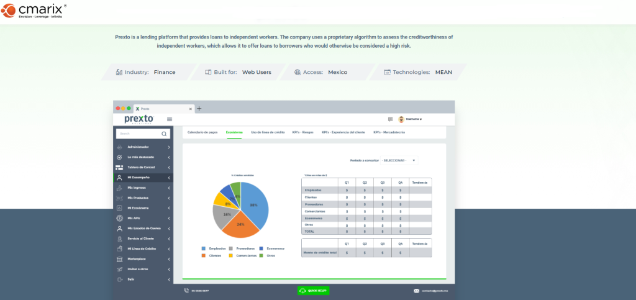Viewport: 636px width, 300px height.
Task: Expand the Mis Productos chevron
Action: [169, 198]
